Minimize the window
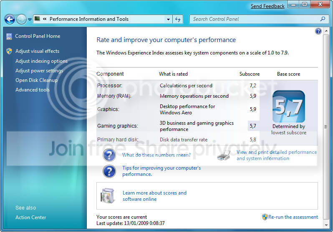This screenshot has height=232, width=333. click(293, 5)
